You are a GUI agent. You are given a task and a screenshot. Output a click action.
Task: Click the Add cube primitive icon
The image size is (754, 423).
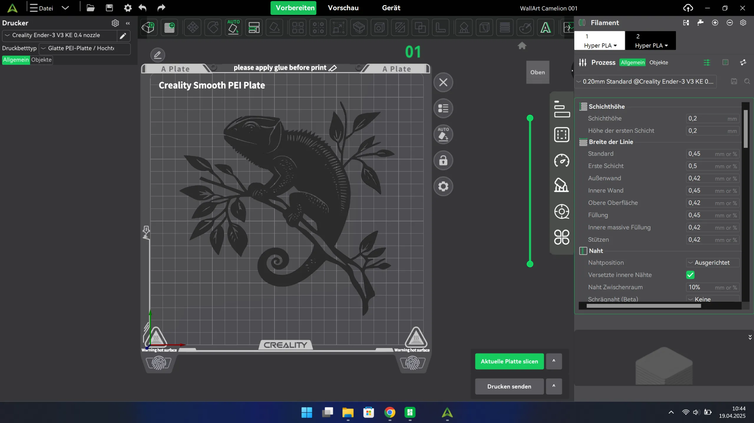[148, 28]
